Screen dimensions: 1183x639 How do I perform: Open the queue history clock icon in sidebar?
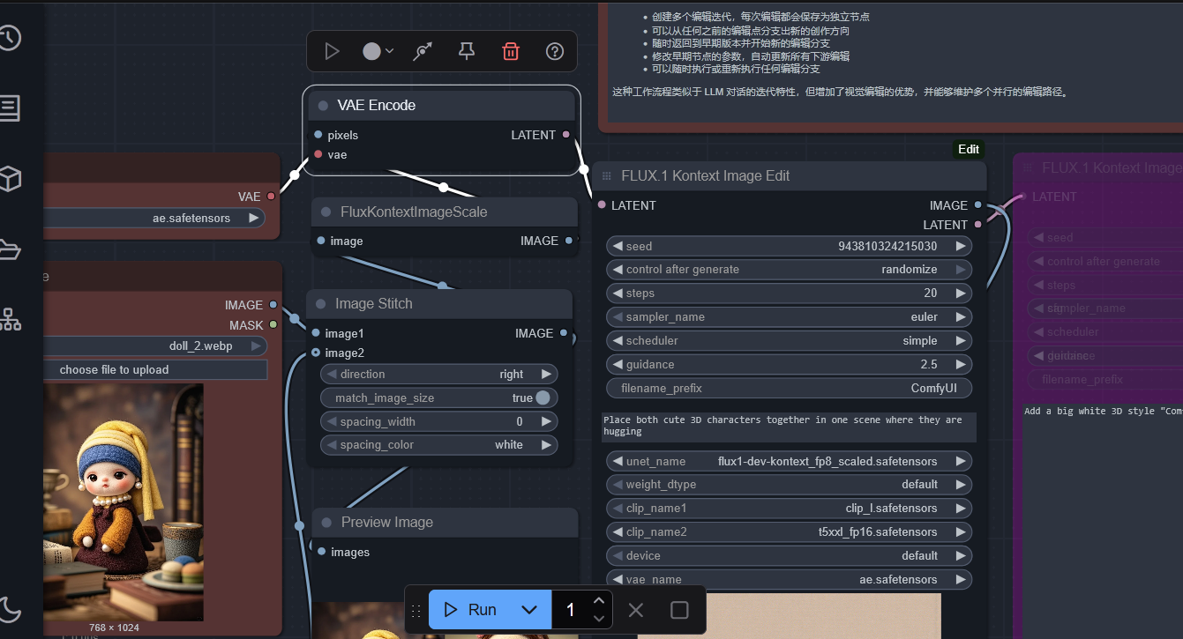[9, 37]
